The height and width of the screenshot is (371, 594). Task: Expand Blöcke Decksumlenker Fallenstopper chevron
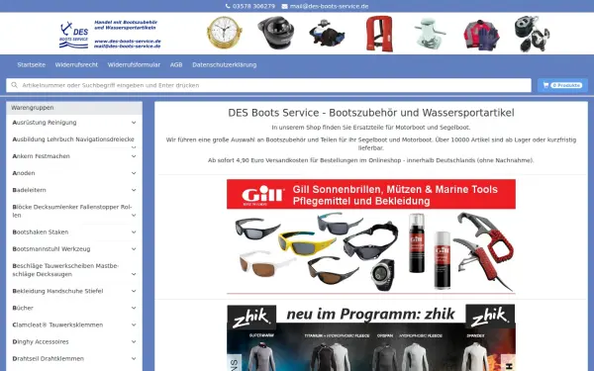pyautogui.click(x=134, y=215)
